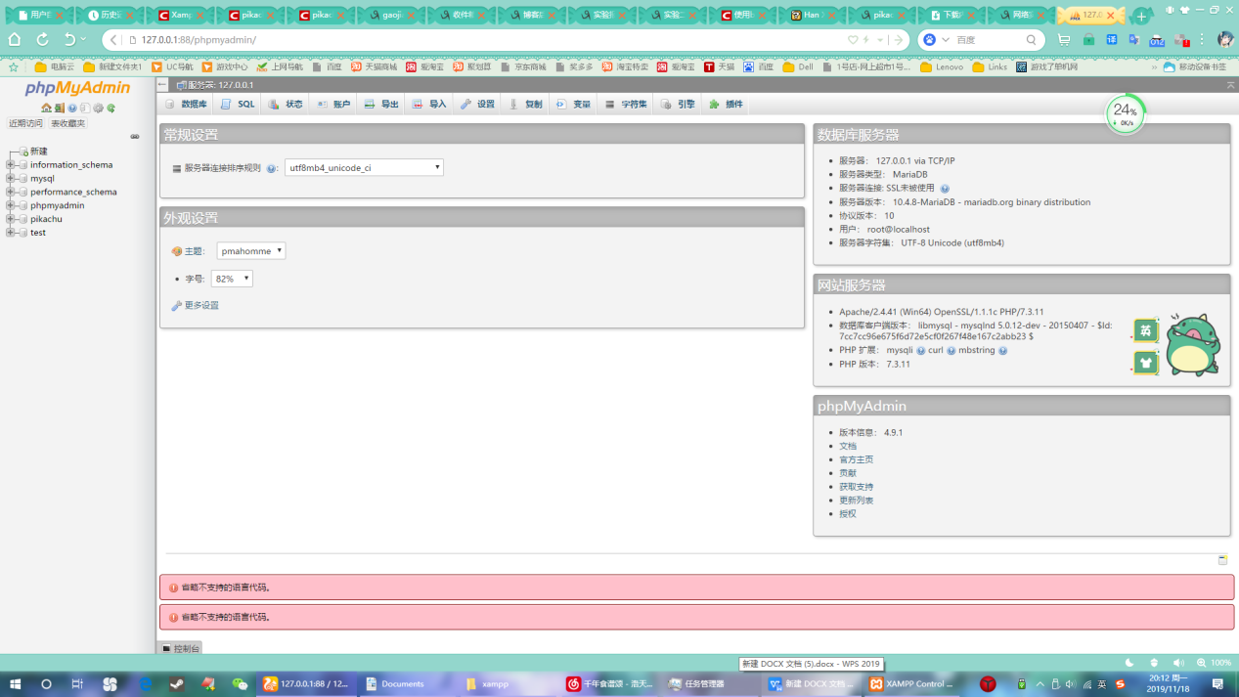Expand the performance_schema database node
This screenshot has width=1239, height=697.
(x=10, y=193)
